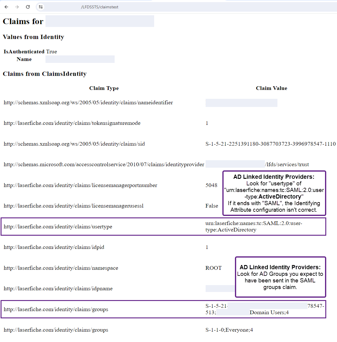This screenshot has width=337, height=342.
Task: Click the "Claim Value" column header
Action: 272,88
